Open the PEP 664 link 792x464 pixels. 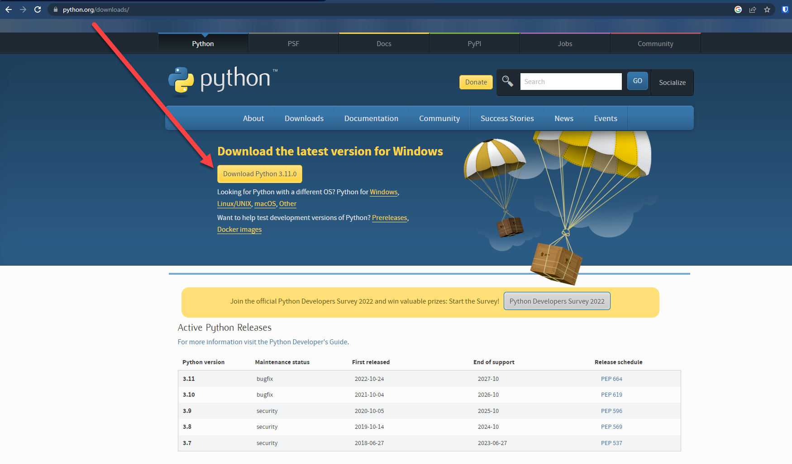(611, 379)
